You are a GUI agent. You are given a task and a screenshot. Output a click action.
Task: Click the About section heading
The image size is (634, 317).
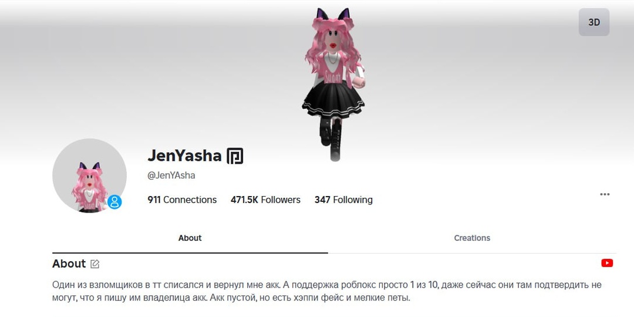point(69,264)
